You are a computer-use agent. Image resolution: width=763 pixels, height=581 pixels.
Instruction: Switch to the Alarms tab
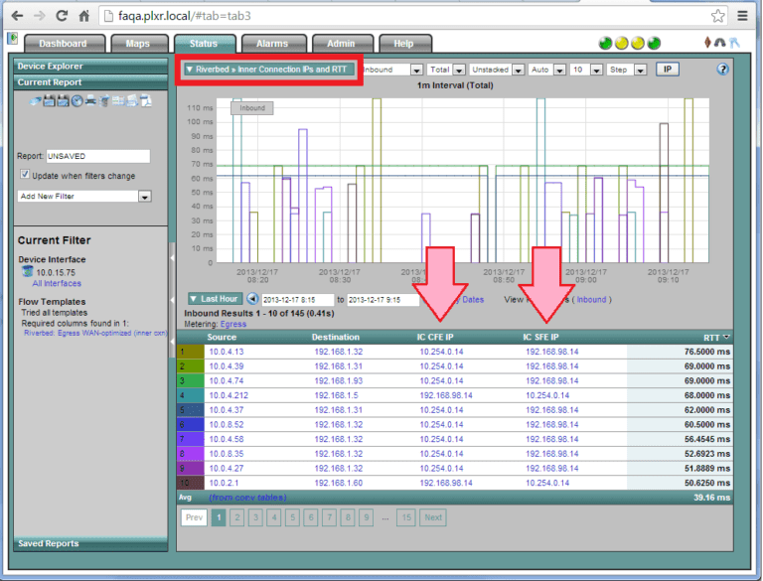(272, 44)
